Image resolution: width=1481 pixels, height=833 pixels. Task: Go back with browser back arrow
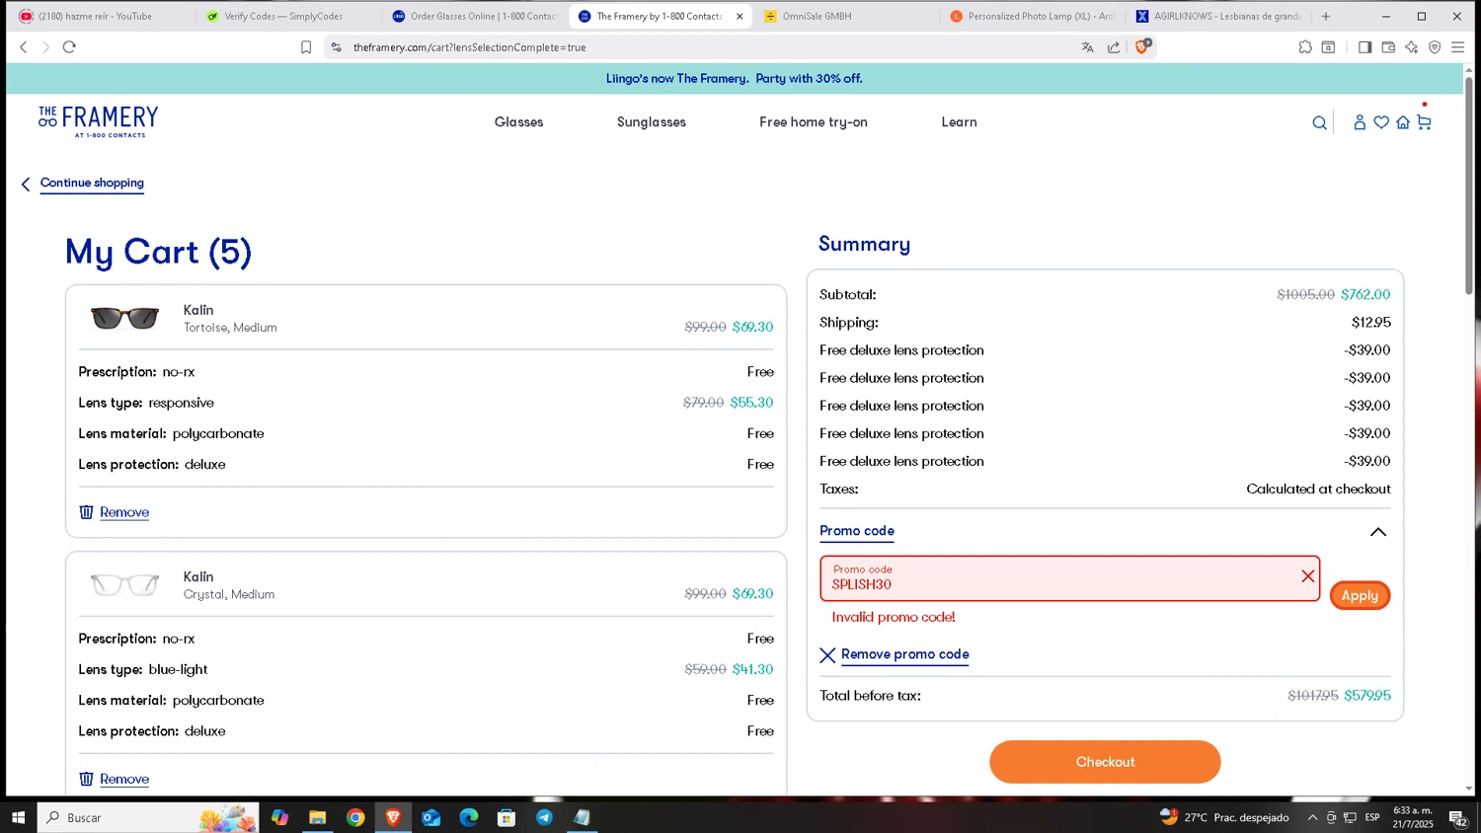pyautogui.click(x=24, y=46)
